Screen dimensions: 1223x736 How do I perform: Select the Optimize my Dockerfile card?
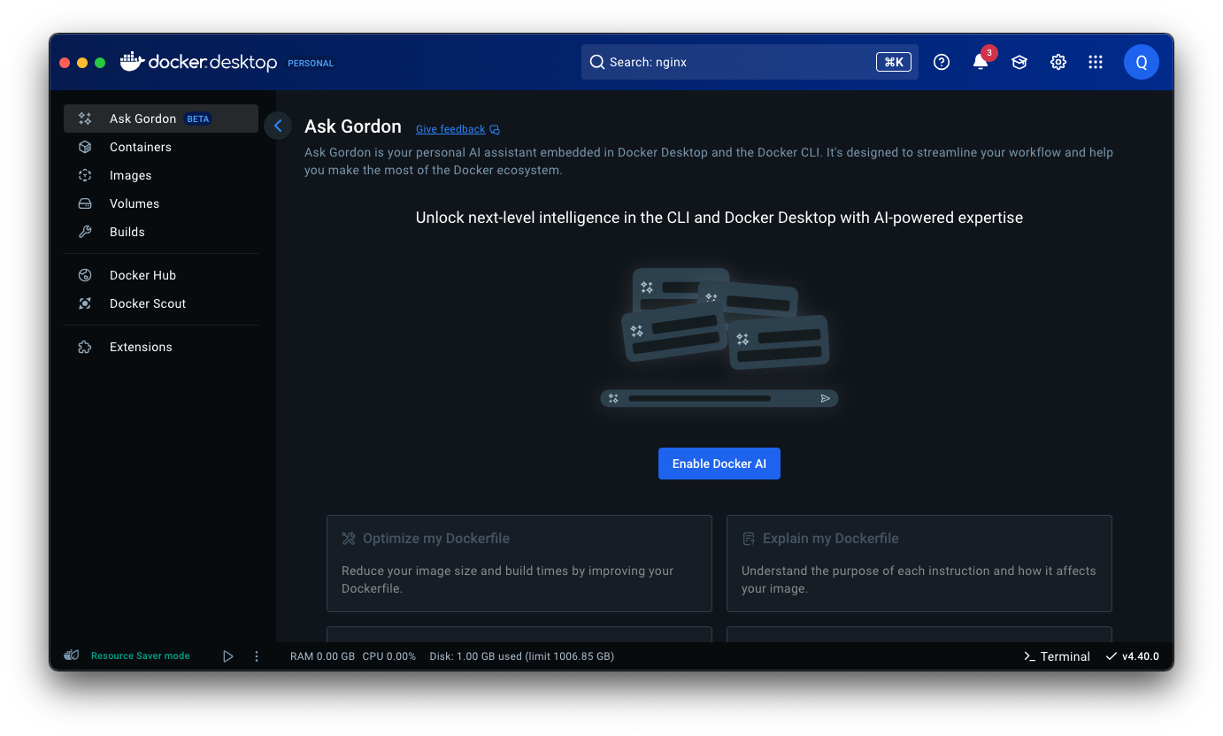pos(519,563)
